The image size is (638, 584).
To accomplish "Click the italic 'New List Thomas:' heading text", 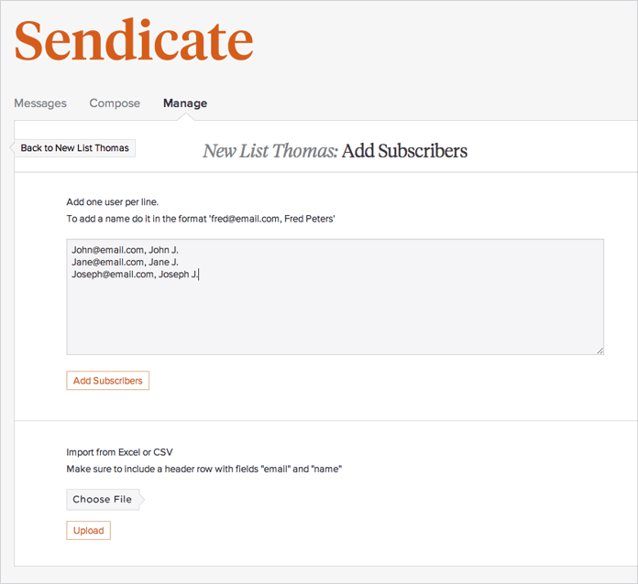I will [269, 151].
